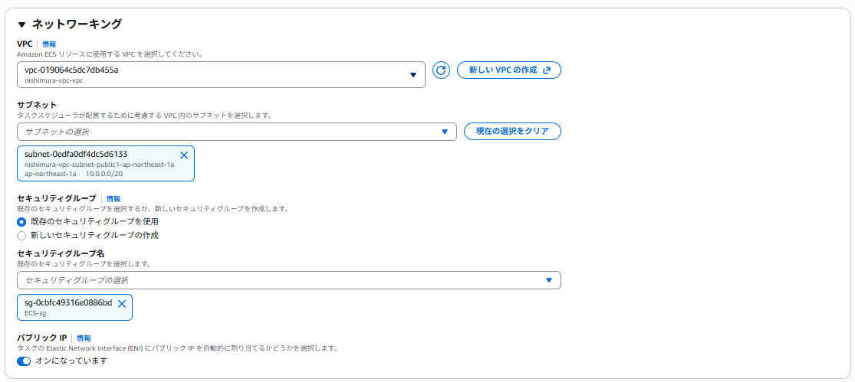The width and height of the screenshot is (855, 382).
Task: Select 既存のセキュリティグループを使用 radio button
Action: 21,221
